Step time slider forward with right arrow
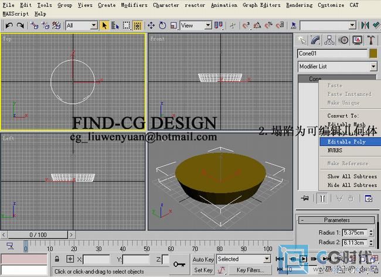Image resolution: width=381 pixels, height=277 pixels. click(71, 235)
